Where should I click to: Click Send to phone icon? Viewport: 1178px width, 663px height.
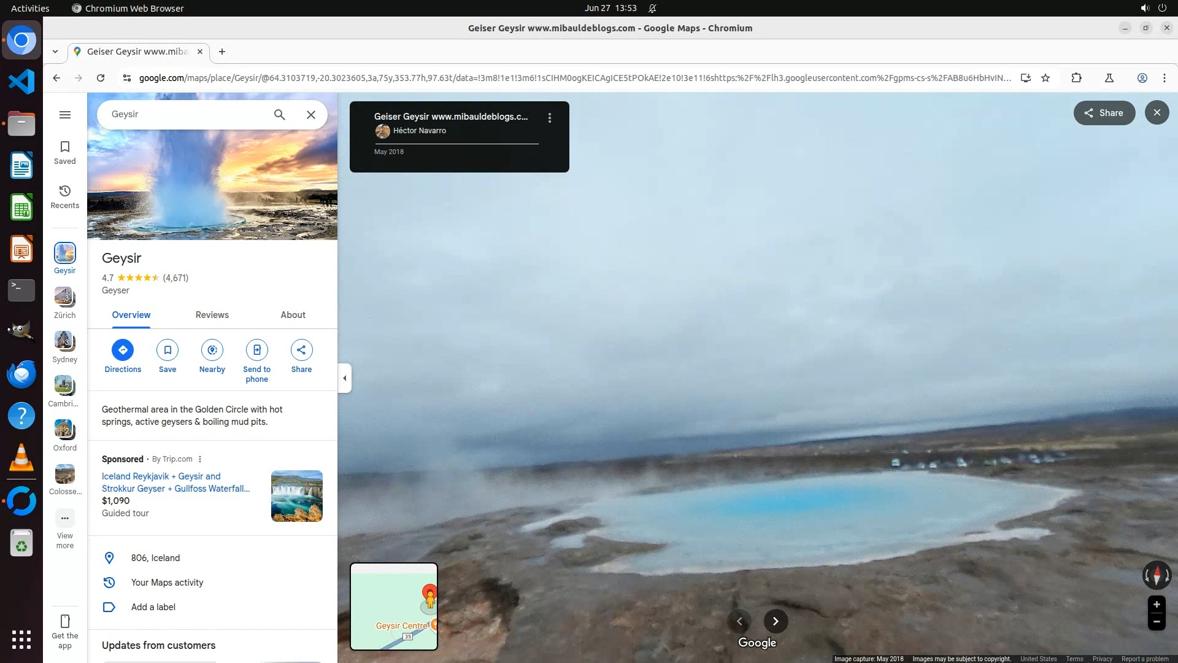(x=257, y=350)
